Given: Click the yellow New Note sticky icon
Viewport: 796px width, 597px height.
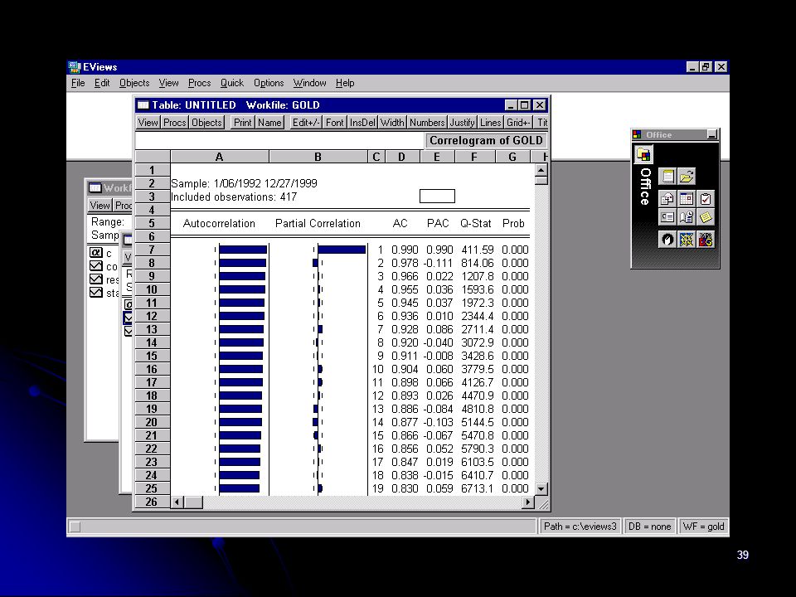Looking at the screenshot, I should point(705,217).
